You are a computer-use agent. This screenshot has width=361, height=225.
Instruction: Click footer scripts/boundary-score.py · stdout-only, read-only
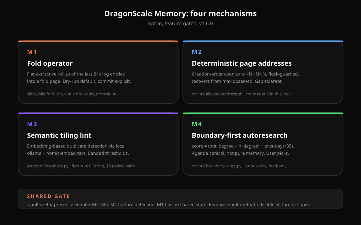[239, 166]
